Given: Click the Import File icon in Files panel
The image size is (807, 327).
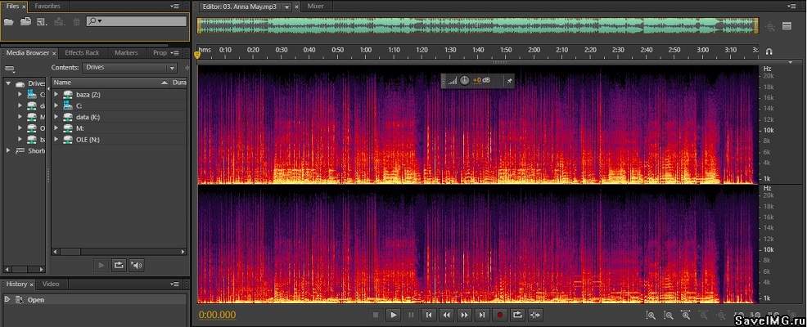Looking at the screenshot, I should (x=26, y=21).
